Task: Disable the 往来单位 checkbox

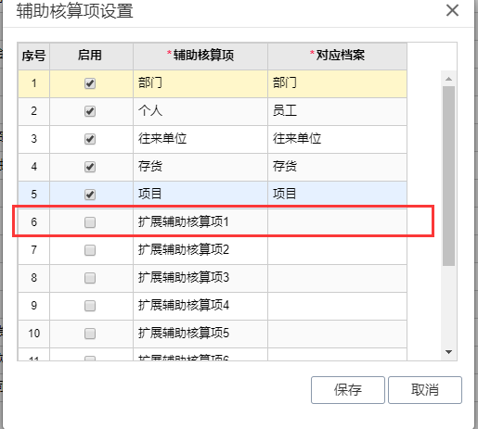Action: pyautogui.click(x=90, y=139)
